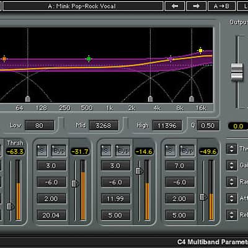Click the Mid crossover field showing 3268
This screenshot has width=248, height=248.
click(x=104, y=125)
